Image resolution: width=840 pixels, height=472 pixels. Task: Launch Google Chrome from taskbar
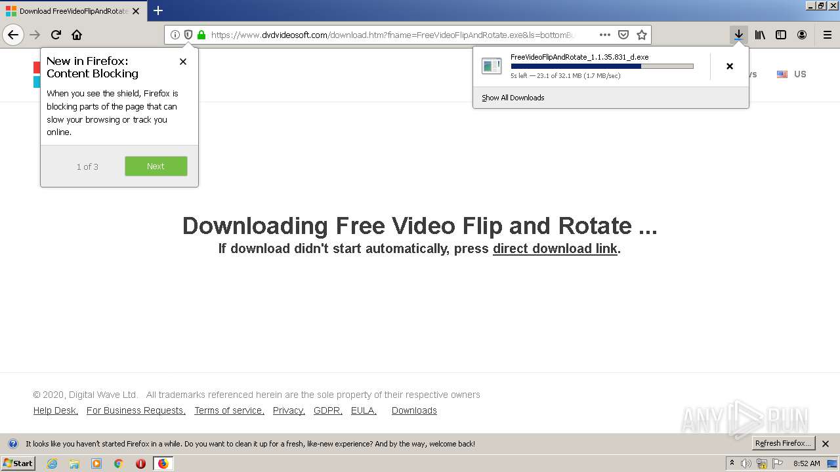pos(119,463)
